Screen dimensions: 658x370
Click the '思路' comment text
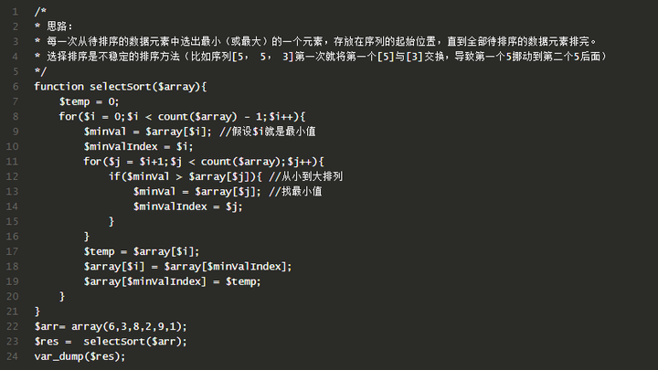click(x=57, y=26)
